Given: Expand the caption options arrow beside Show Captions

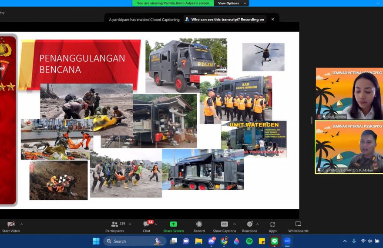Looking at the screenshot, I should [235, 225].
